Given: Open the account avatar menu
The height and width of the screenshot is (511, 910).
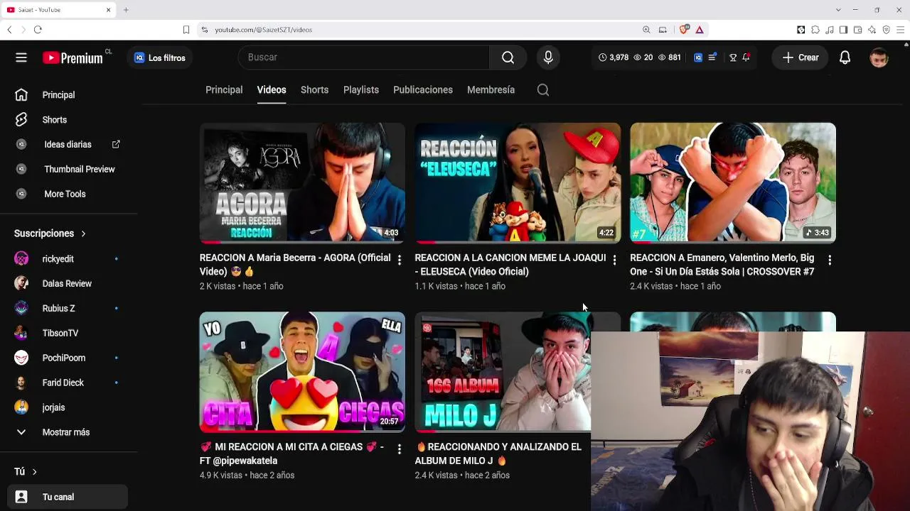Looking at the screenshot, I should (879, 57).
